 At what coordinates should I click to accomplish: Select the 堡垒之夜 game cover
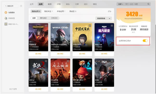pos(104,37)
